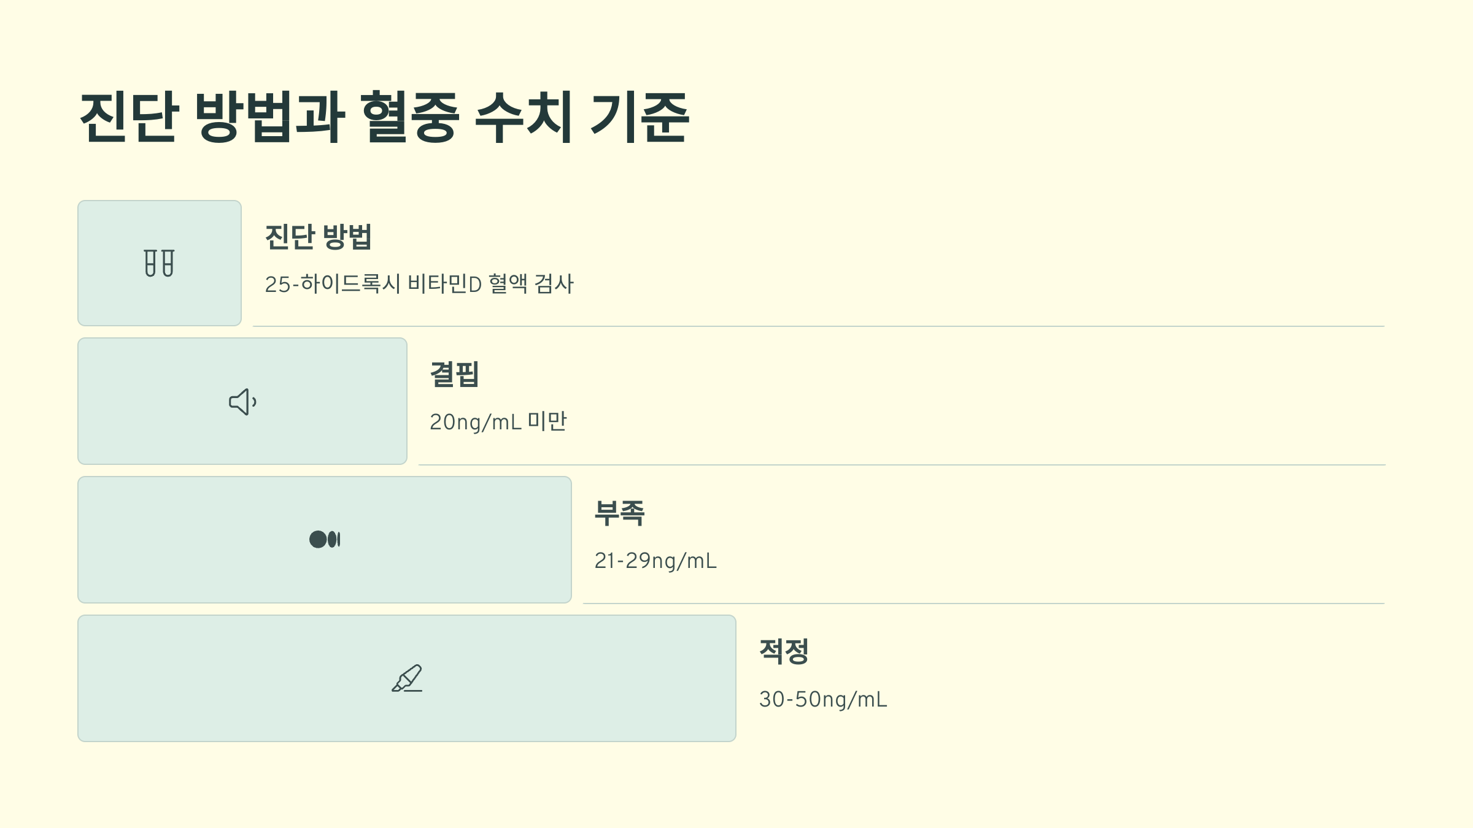Click the divider line below 결핍 row
The width and height of the screenshot is (1473, 828).
click(x=902, y=465)
